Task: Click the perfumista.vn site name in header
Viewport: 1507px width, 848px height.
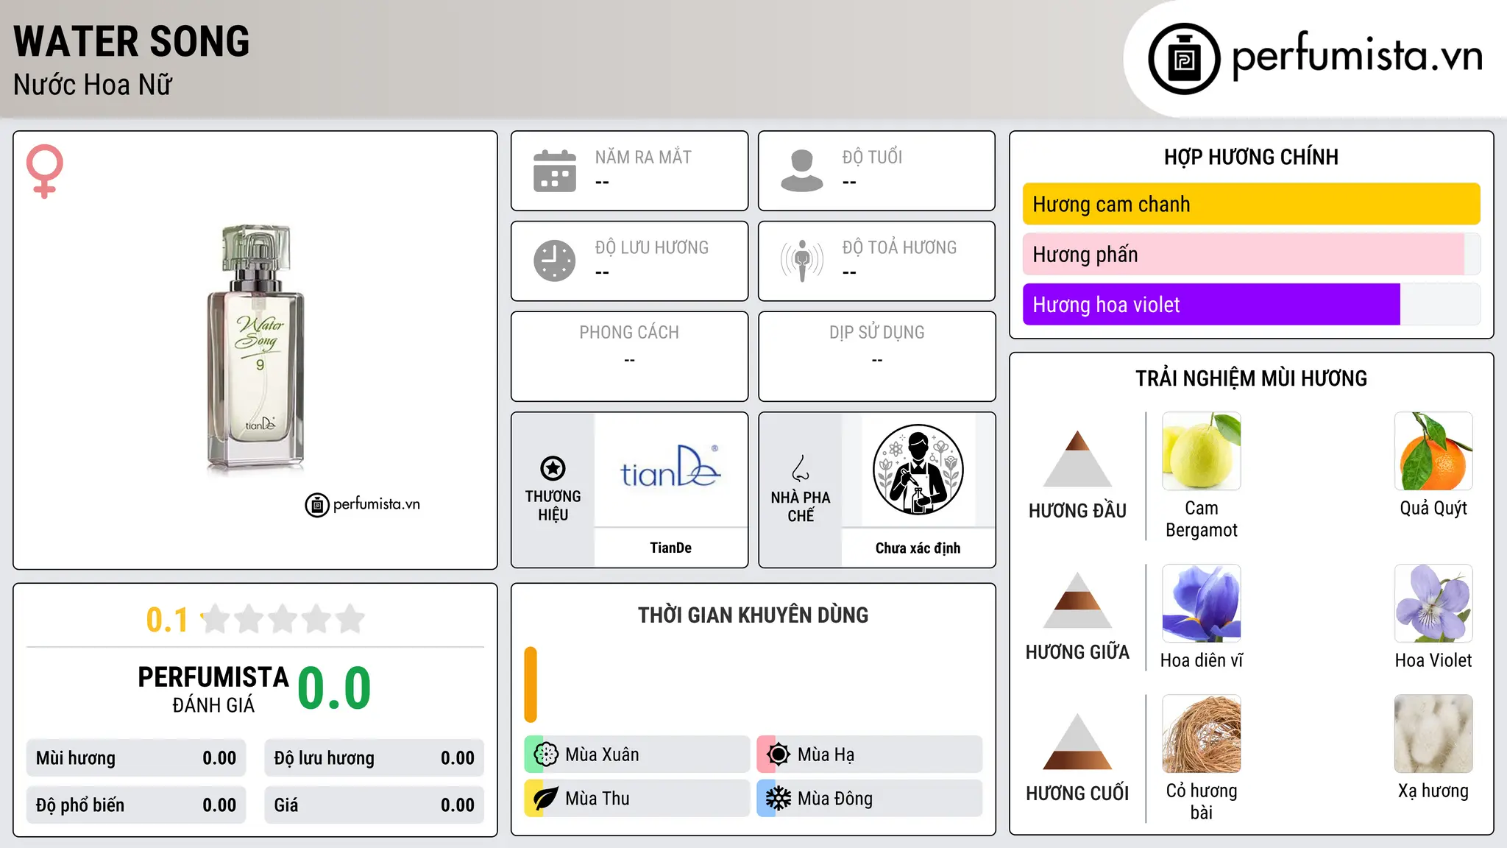Action: point(1358,56)
